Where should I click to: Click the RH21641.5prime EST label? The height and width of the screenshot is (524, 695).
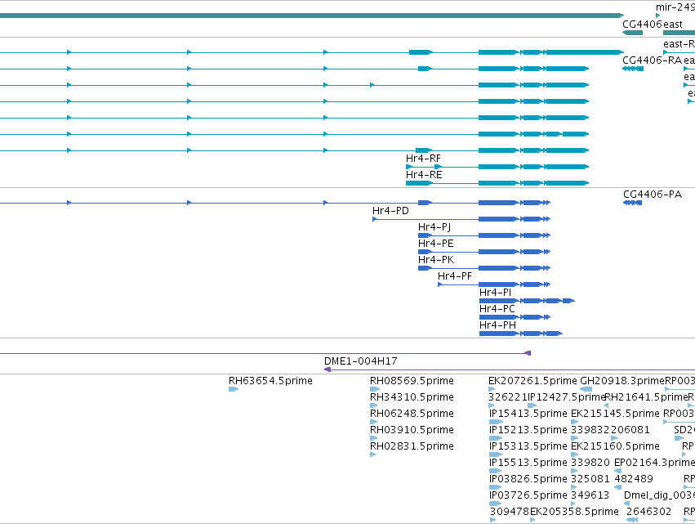pos(647,397)
